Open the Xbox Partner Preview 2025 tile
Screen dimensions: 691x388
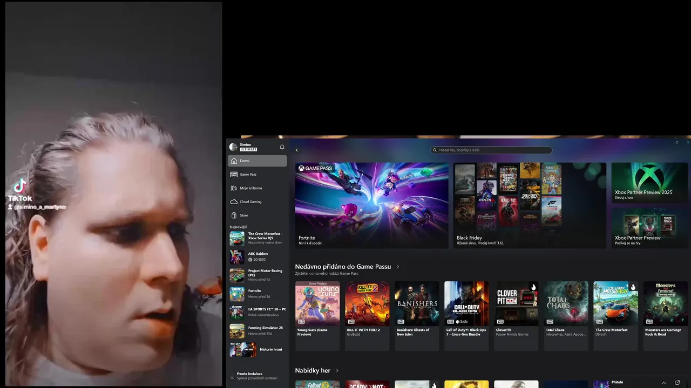(x=649, y=183)
